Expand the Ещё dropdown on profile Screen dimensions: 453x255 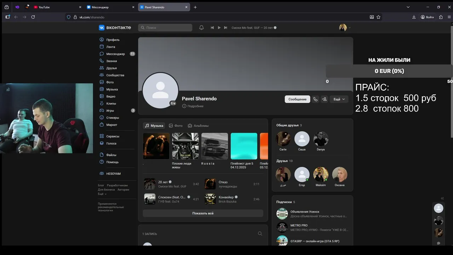click(339, 99)
